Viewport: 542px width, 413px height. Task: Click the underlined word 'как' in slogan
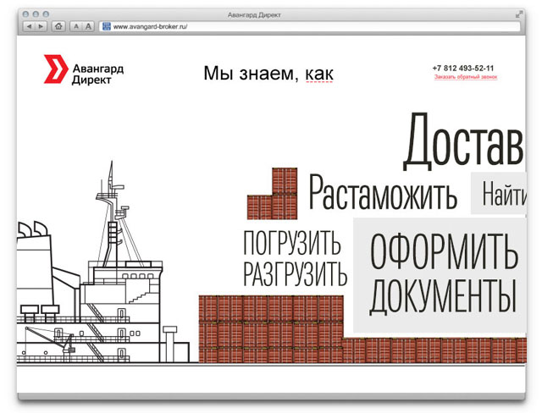pyautogui.click(x=319, y=74)
